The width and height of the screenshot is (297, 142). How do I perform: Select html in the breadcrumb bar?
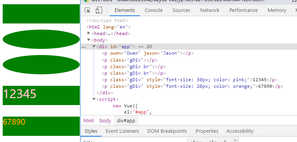point(89,120)
